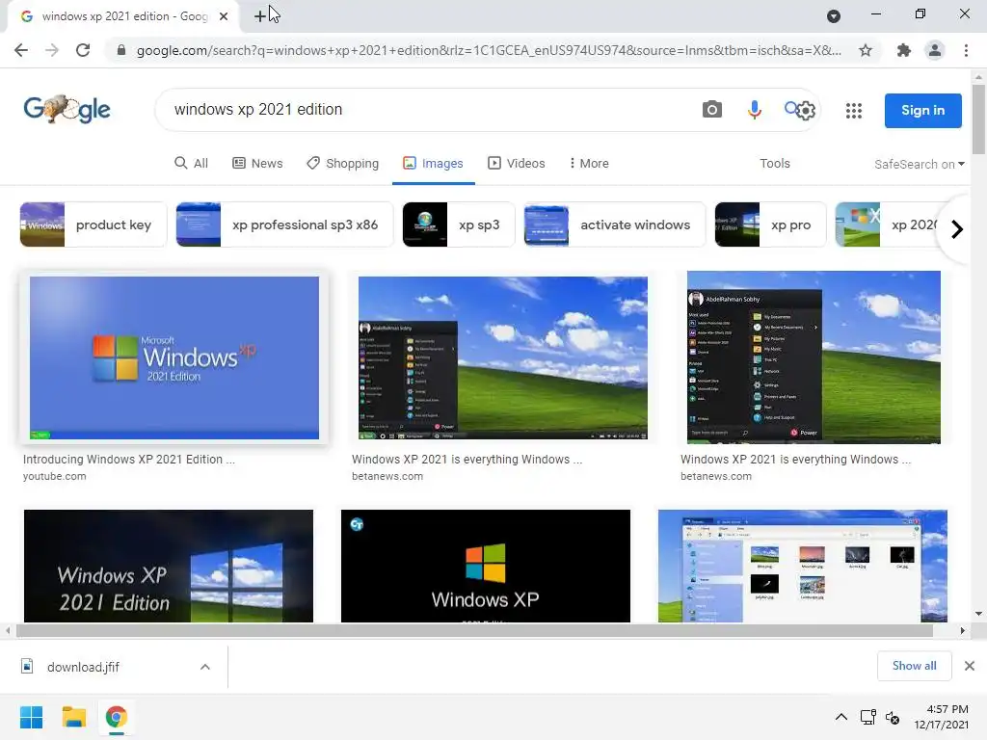Viewport: 987px width, 740px height.
Task: Click the address bar URL
Action: (489, 50)
